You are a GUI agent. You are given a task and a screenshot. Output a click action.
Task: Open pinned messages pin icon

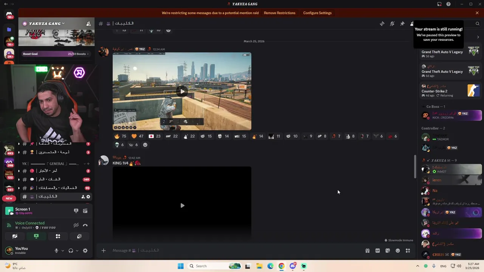(x=402, y=23)
